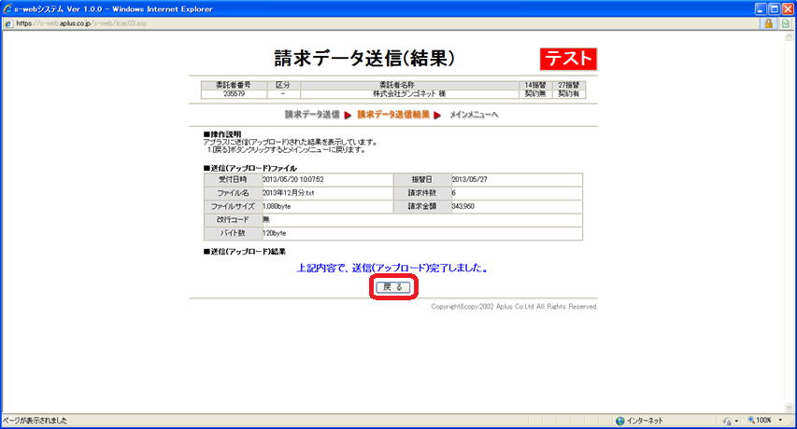Click the padlock security icon in address bar
Image resolution: width=797 pixels, height=429 pixels.
click(x=769, y=23)
